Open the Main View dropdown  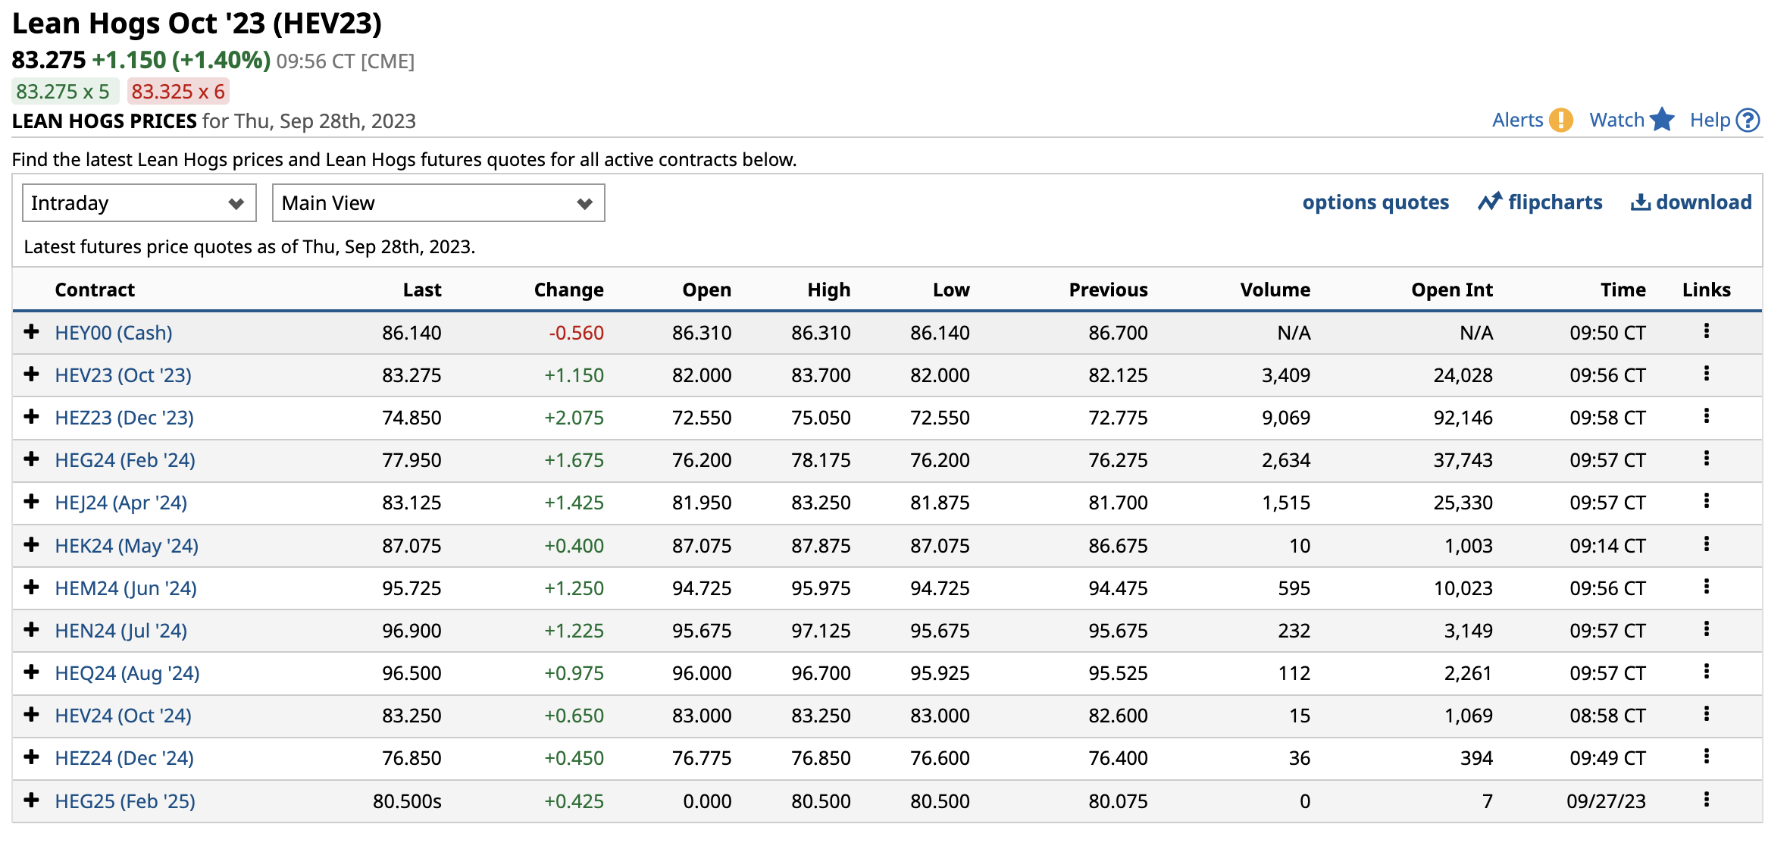click(x=438, y=203)
